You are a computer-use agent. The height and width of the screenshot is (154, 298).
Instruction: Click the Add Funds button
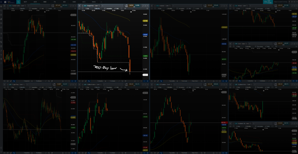[268, 2]
